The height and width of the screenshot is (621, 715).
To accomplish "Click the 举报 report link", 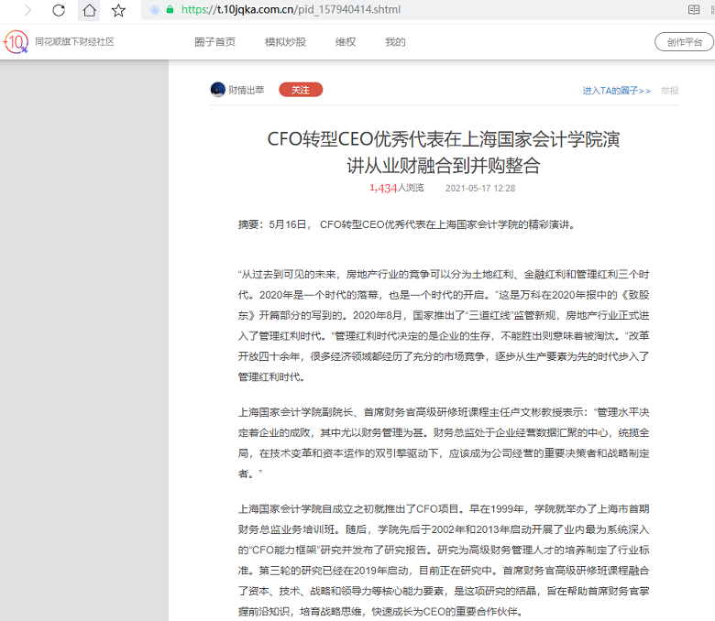I will pos(670,91).
